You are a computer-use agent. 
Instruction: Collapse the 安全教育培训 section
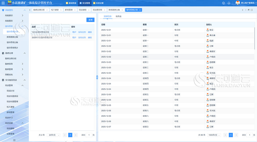tap(25, 80)
